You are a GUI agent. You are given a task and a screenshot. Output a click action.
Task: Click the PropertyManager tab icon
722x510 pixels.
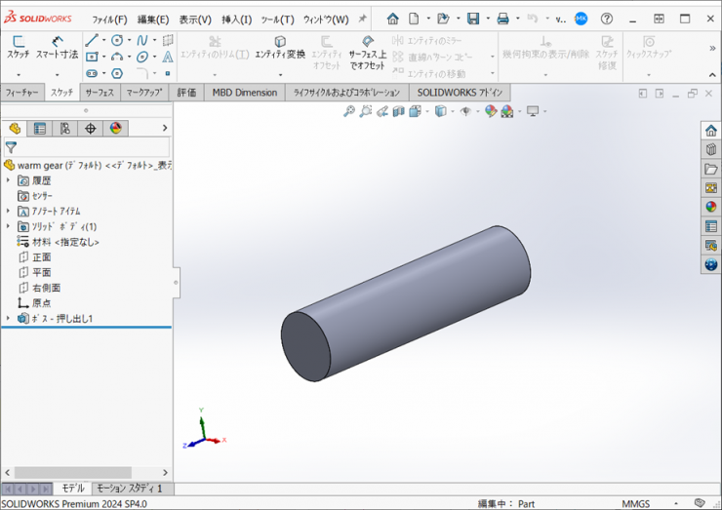40,129
